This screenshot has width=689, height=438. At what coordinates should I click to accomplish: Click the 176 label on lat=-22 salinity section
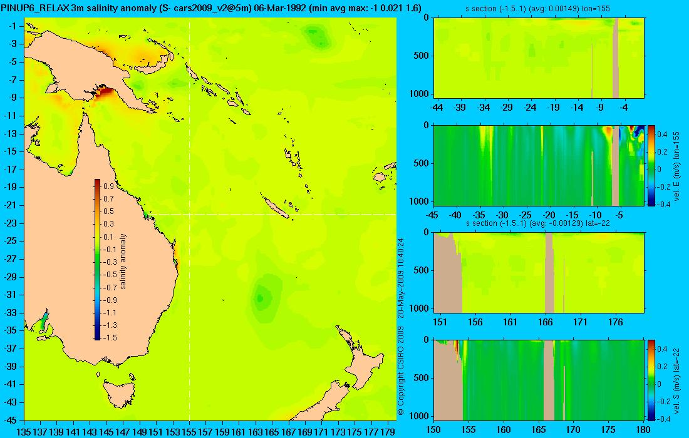coord(616,322)
